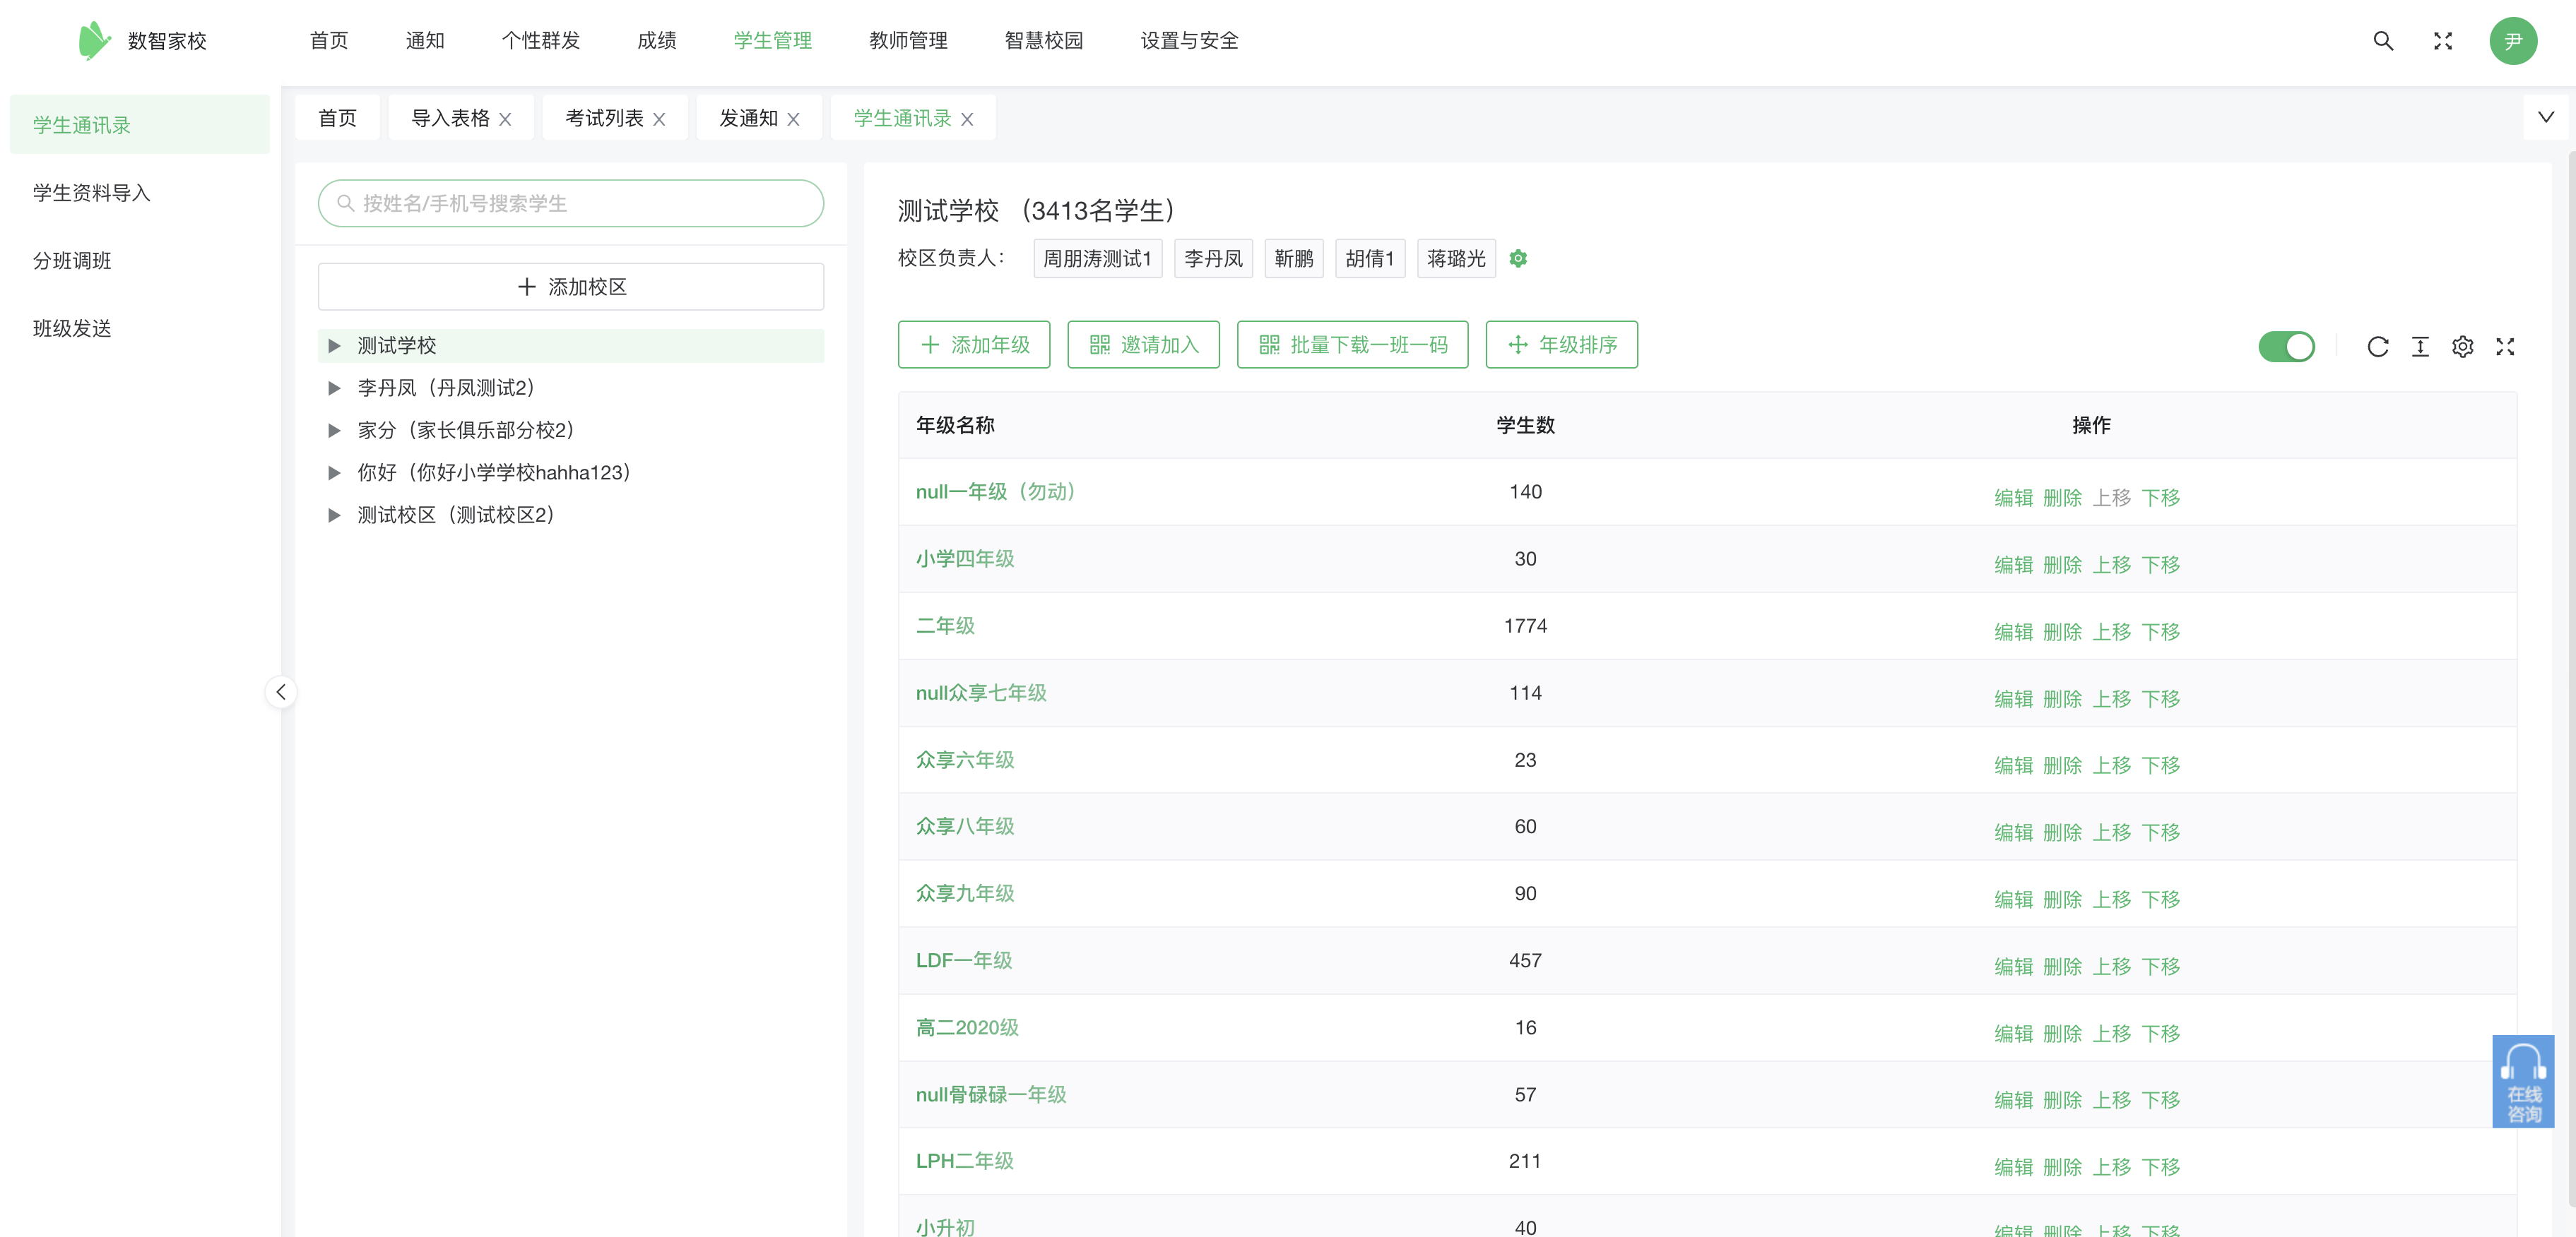Open grade null众享七年级
This screenshot has height=1237, width=2576.
981,693
